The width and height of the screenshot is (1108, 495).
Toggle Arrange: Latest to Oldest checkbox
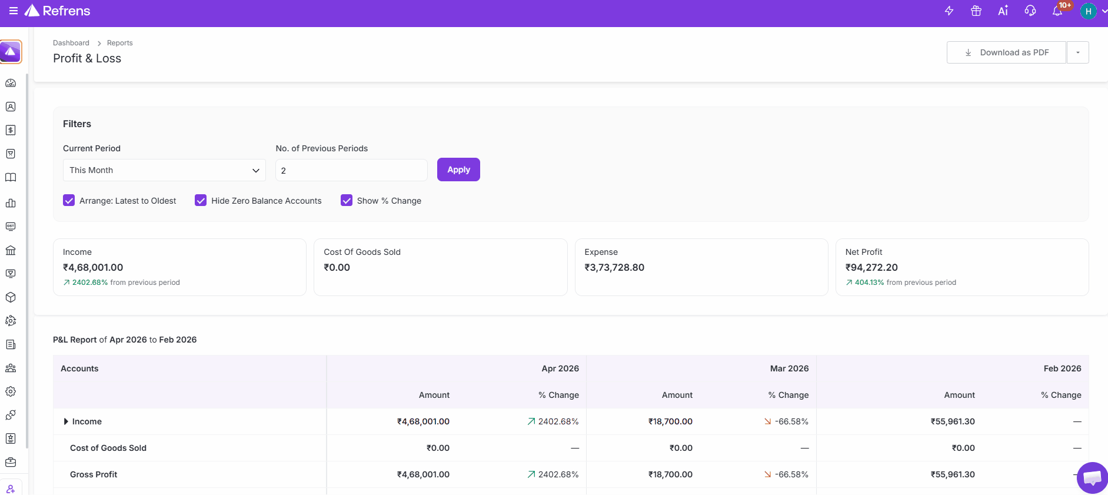pyautogui.click(x=69, y=201)
